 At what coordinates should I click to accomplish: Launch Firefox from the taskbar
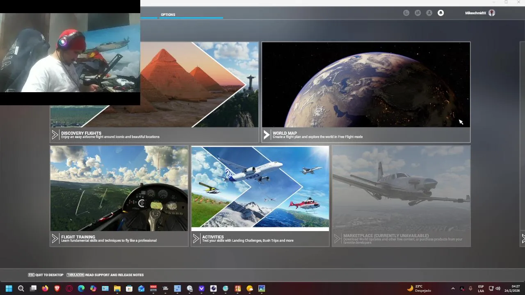tap(45, 288)
